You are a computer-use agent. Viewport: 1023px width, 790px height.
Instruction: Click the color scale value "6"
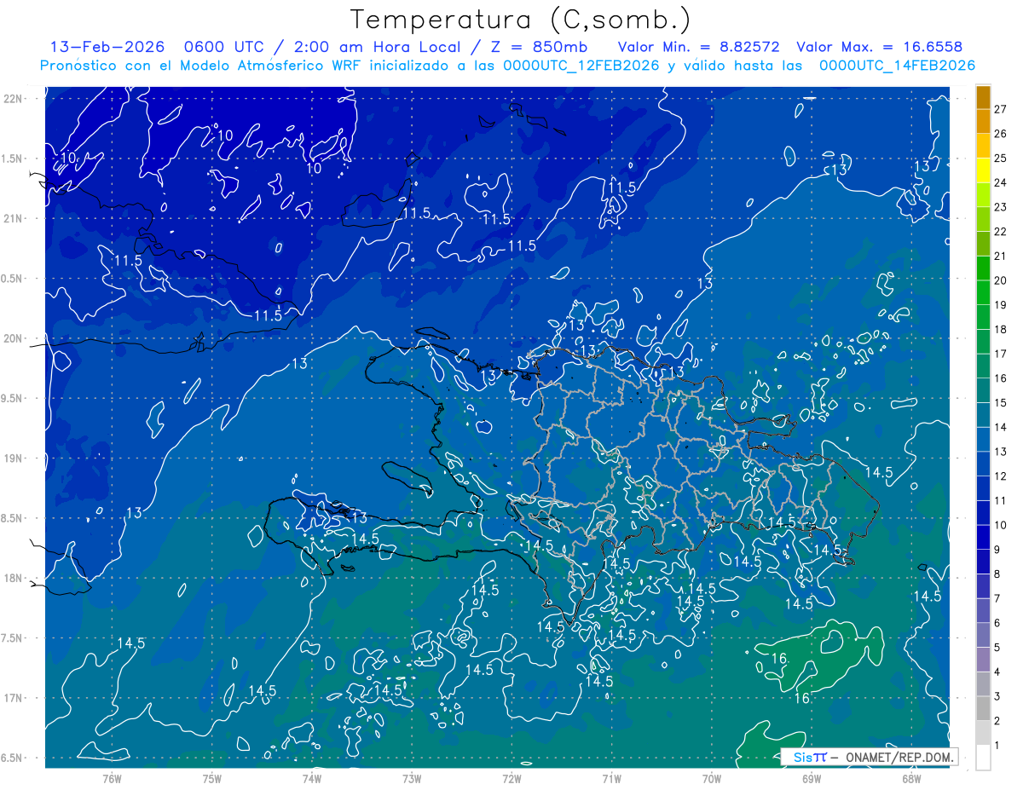tap(997, 623)
